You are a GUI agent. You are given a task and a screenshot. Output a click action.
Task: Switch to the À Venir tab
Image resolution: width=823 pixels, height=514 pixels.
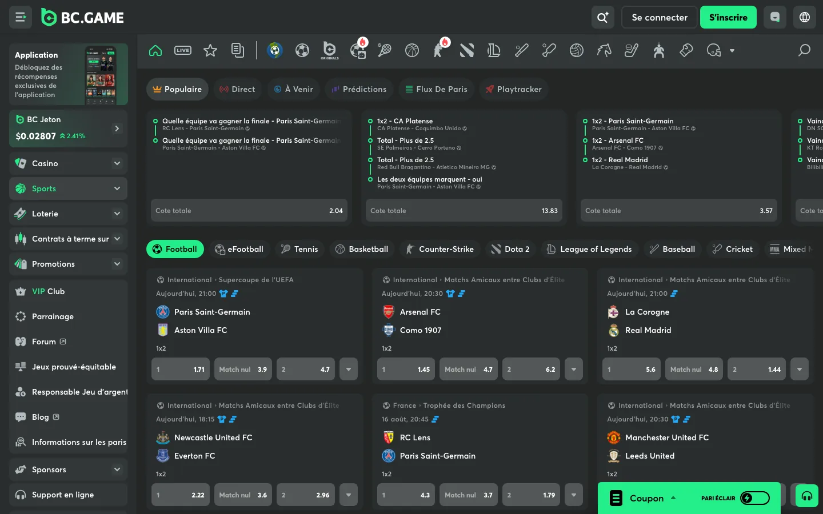coord(293,89)
